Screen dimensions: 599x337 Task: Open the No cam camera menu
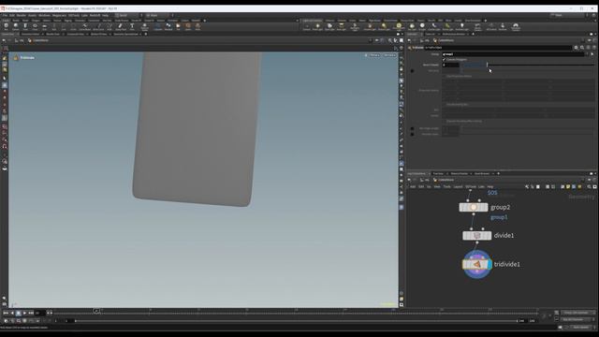[x=389, y=55]
